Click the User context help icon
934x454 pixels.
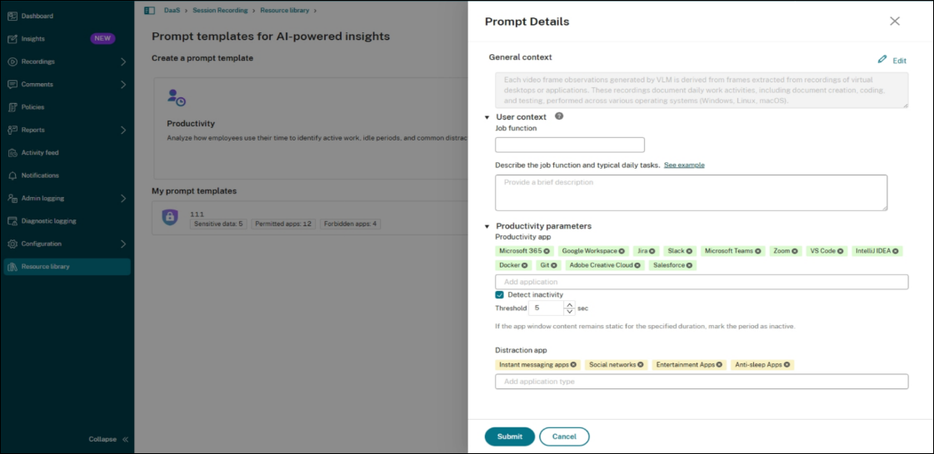coord(559,116)
